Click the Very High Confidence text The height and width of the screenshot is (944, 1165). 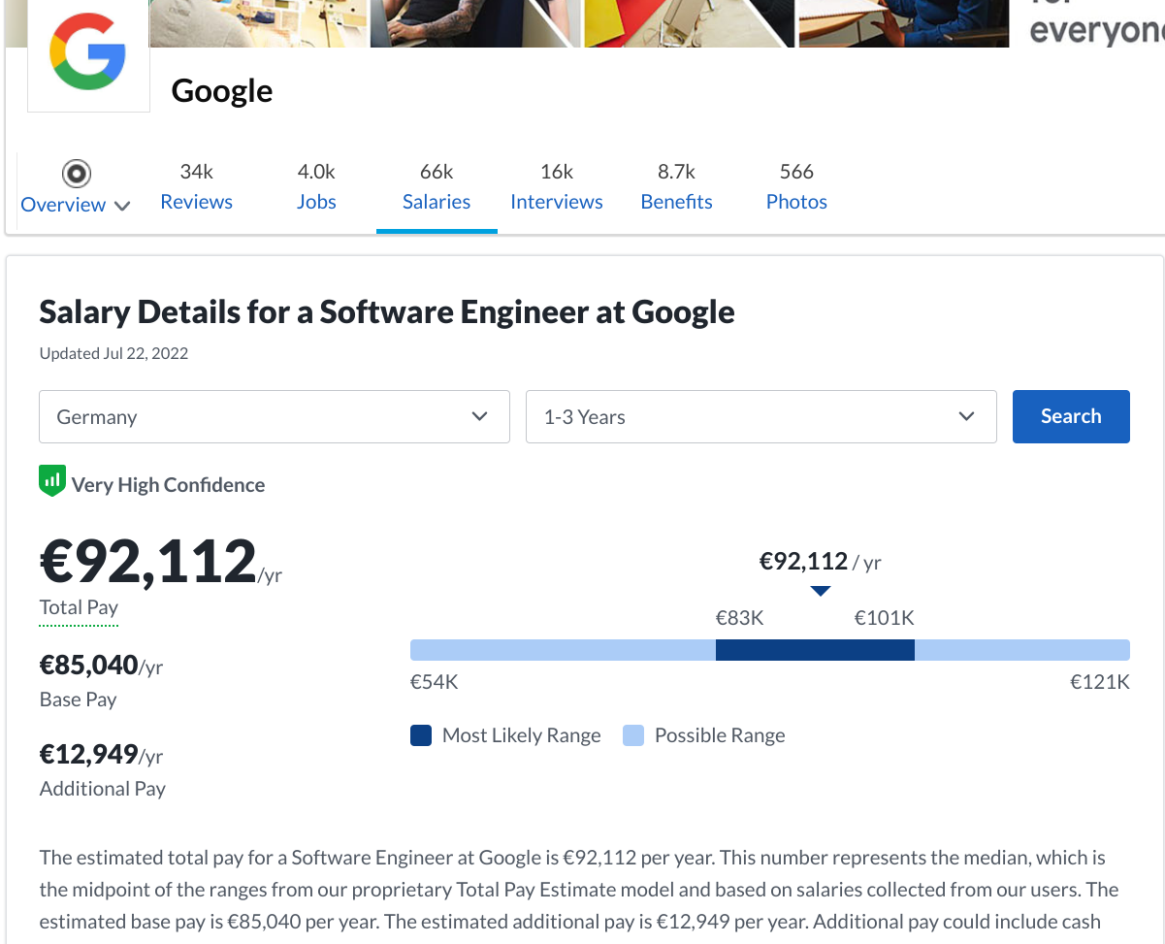point(168,485)
